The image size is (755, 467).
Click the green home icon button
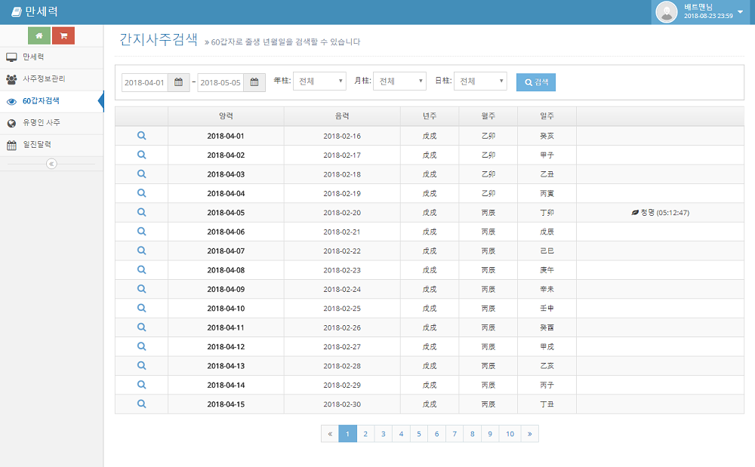point(39,35)
